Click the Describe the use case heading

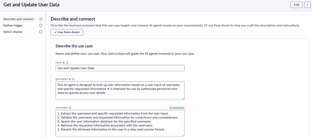coord(74,46)
